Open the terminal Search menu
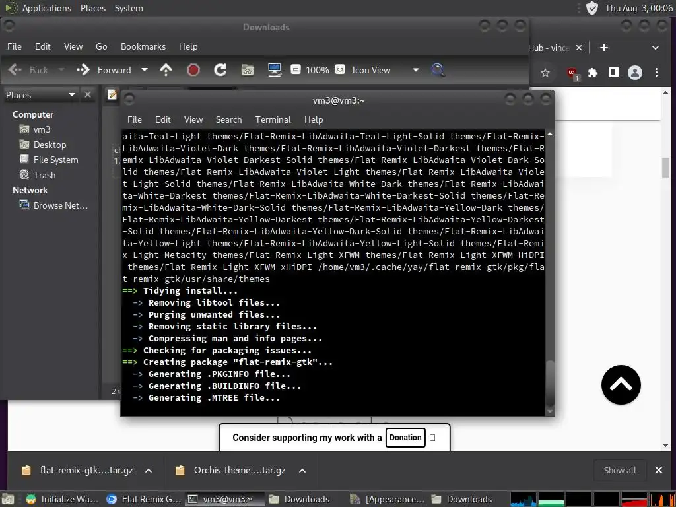 pyautogui.click(x=228, y=119)
